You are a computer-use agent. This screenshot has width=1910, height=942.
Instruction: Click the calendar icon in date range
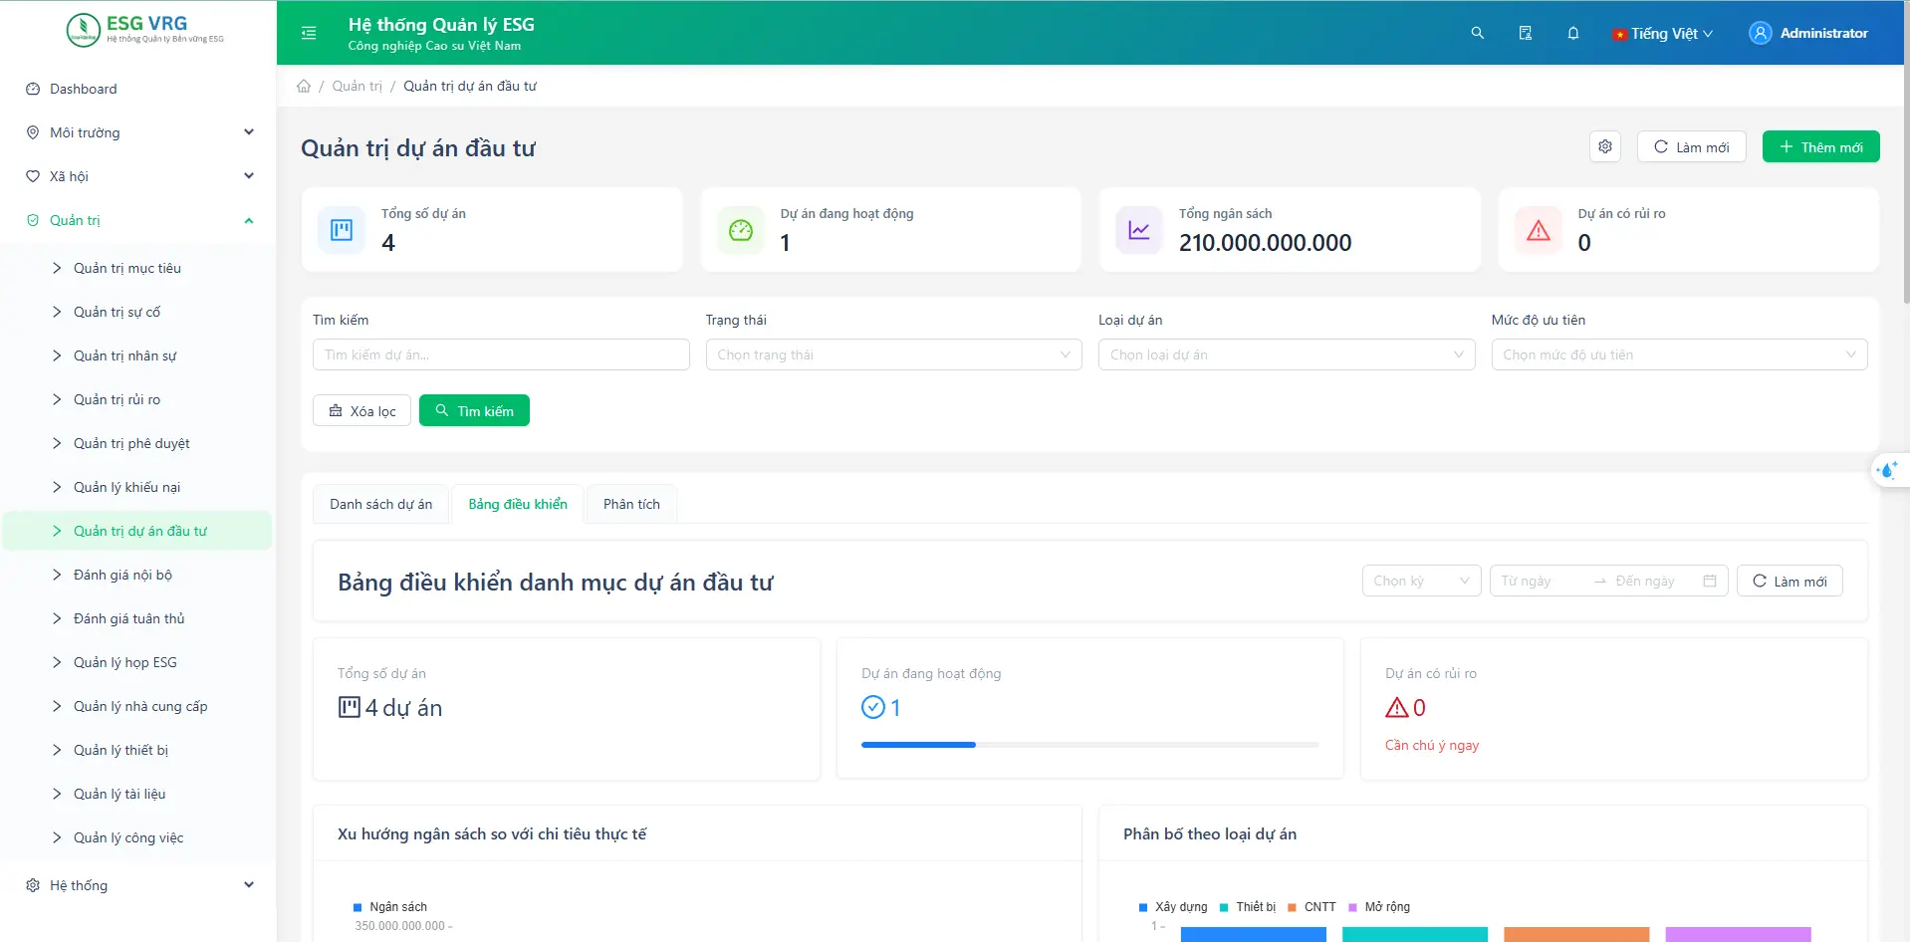click(x=1710, y=581)
